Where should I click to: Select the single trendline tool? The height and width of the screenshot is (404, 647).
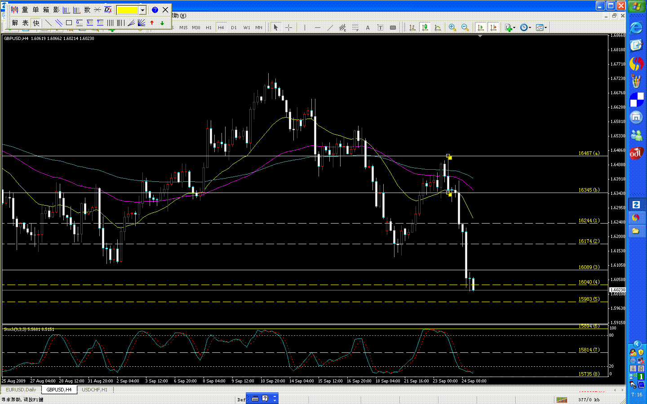[x=49, y=22]
